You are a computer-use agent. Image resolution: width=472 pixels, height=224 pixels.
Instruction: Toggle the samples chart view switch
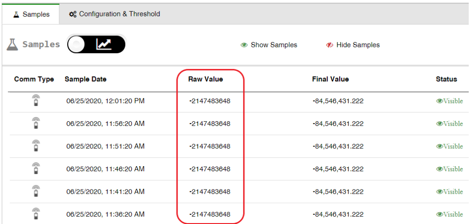(96, 44)
